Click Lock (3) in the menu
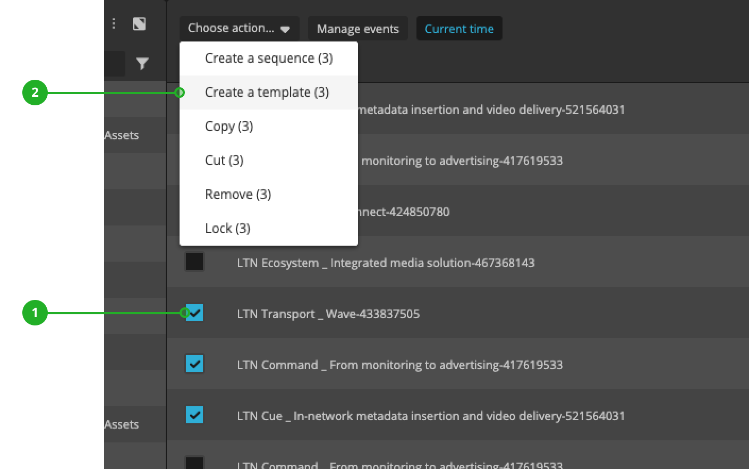Screen dimensions: 749x469 pyautogui.click(x=227, y=229)
